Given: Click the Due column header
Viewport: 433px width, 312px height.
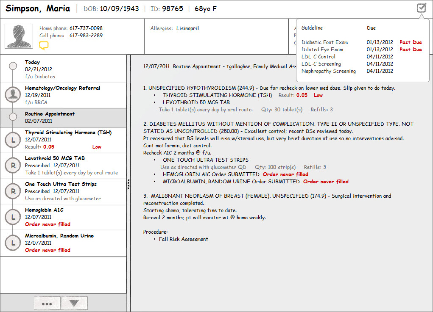Looking at the screenshot, I should pyautogui.click(x=371, y=28).
